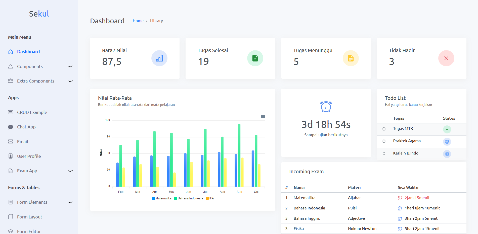This screenshot has width=478, height=234.
Task: Open the chart hamburger menu icon
Action: point(263,116)
